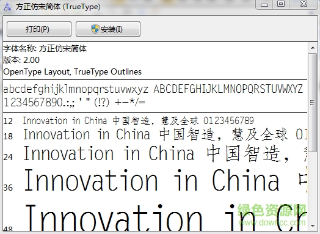
Task: Click the 24 point size label
Action: point(8,157)
